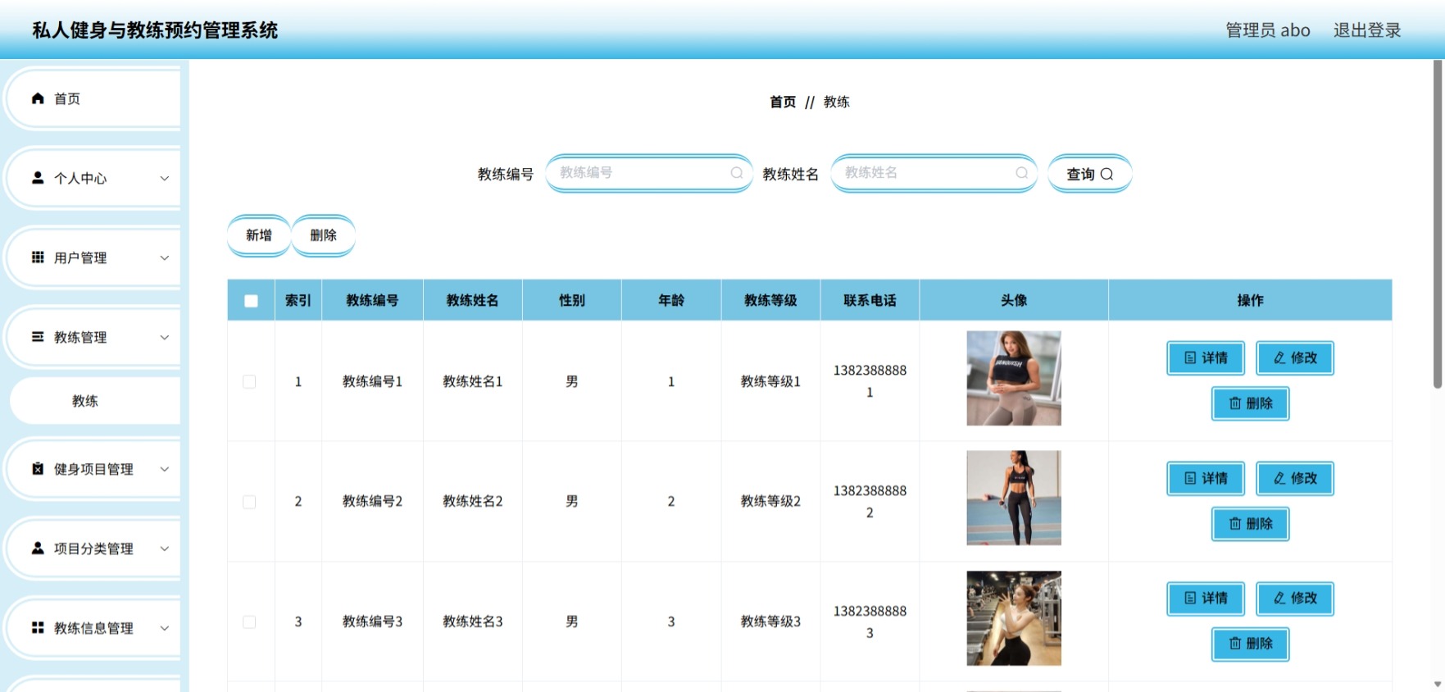This screenshot has height=692, width=1445.
Task: Click the 教练等级2 table cell
Action: 770,501
